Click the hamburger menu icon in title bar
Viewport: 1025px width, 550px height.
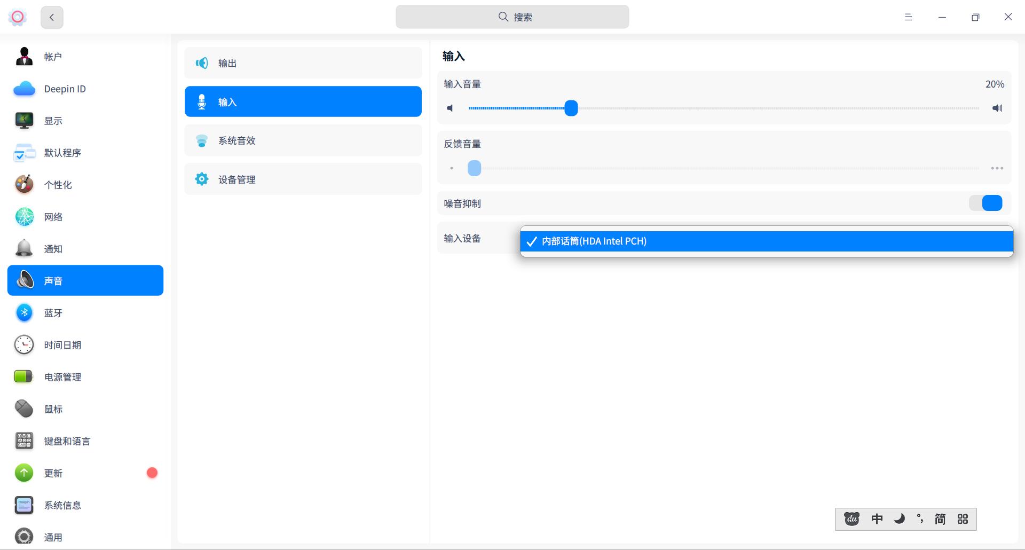point(908,17)
